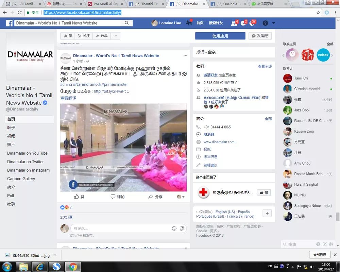Open Messenger icon with badge 2
This screenshot has height=272, width=340.
[x=243, y=23]
